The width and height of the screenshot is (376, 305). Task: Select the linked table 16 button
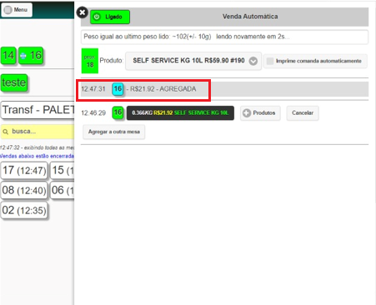click(x=31, y=56)
